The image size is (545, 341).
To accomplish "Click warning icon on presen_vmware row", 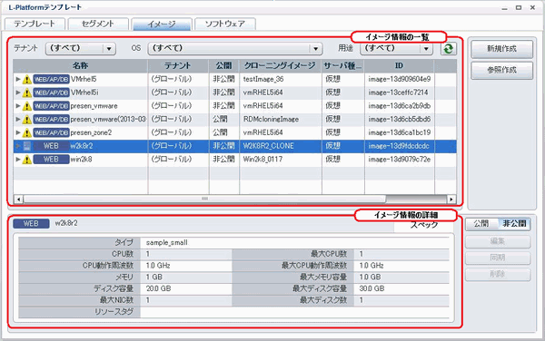I will (26, 106).
